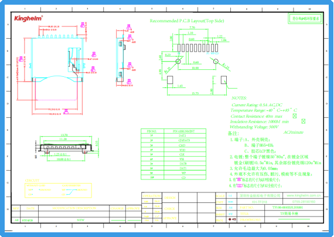
Task: Select the DAT2 pin assignment row
Action: pos(173,136)
